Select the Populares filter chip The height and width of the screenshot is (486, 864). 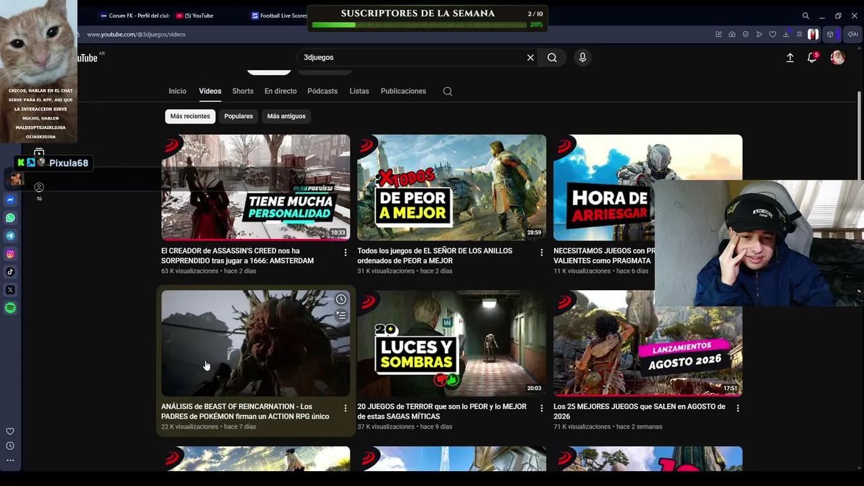coord(238,116)
